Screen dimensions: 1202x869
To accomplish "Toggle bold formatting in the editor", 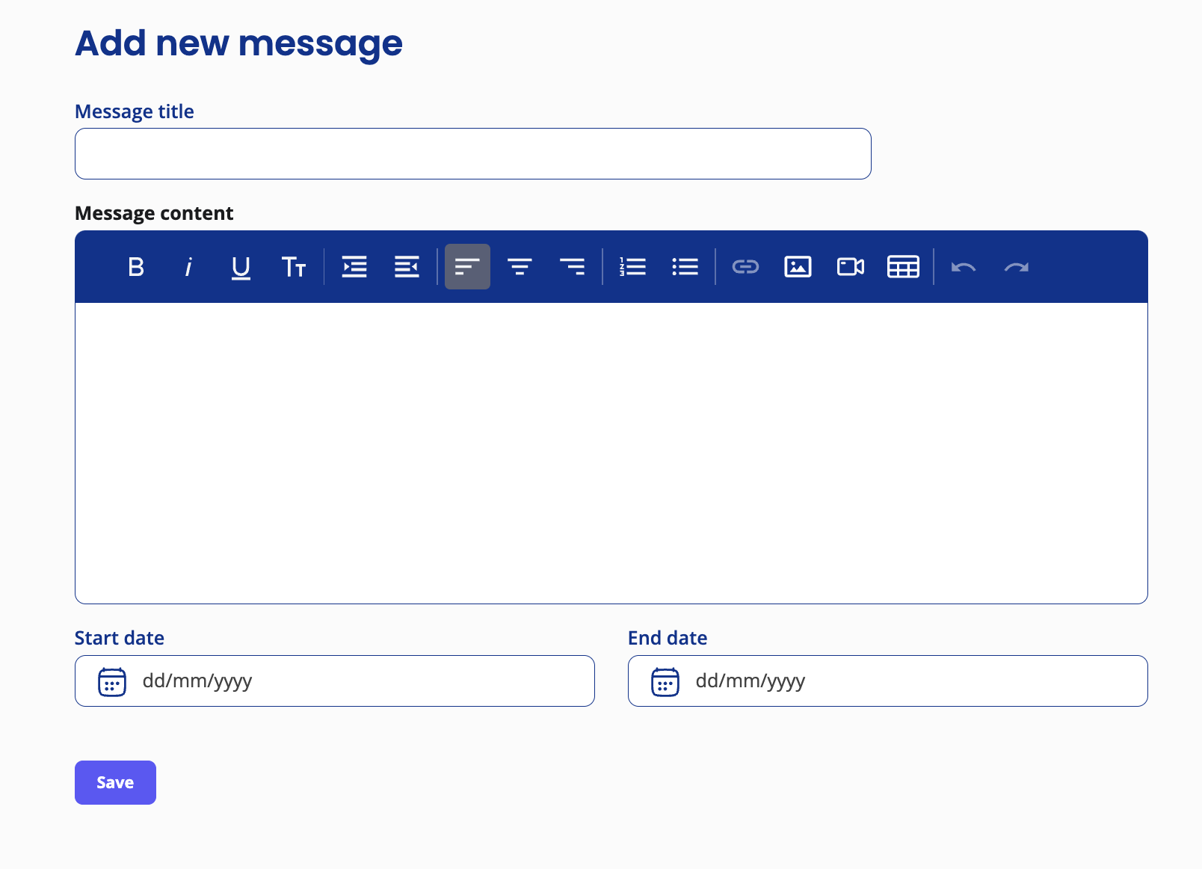I will (x=136, y=266).
